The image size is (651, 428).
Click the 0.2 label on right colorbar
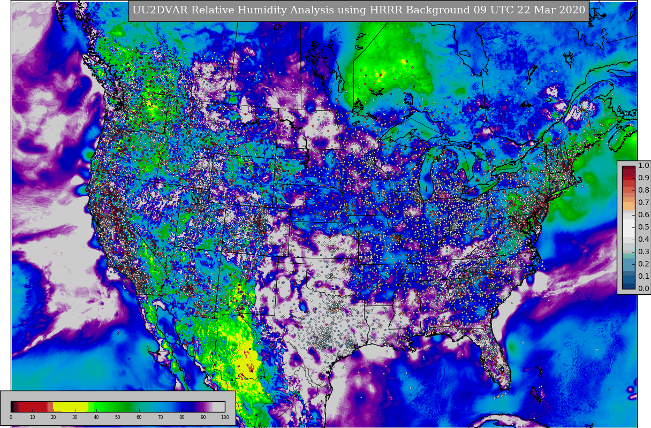click(x=644, y=264)
